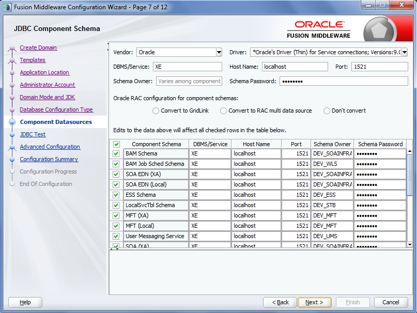Image resolution: width=417 pixels, height=313 pixels.
Task: Click the Help button
Action: tap(25, 302)
